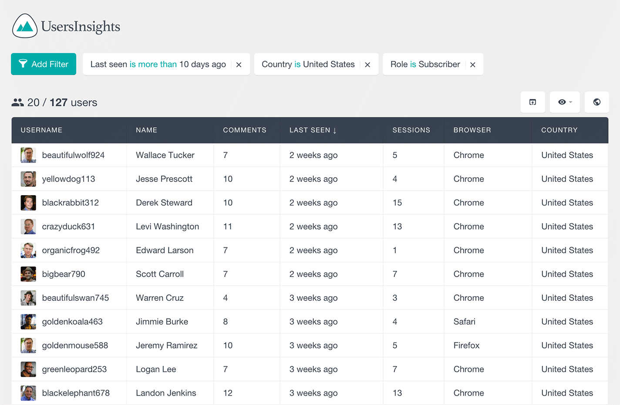Click the Add Filter button
620x405 pixels.
pyautogui.click(x=44, y=64)
